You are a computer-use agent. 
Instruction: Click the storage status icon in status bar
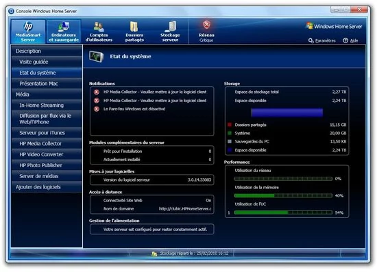[x=154, y=254]
